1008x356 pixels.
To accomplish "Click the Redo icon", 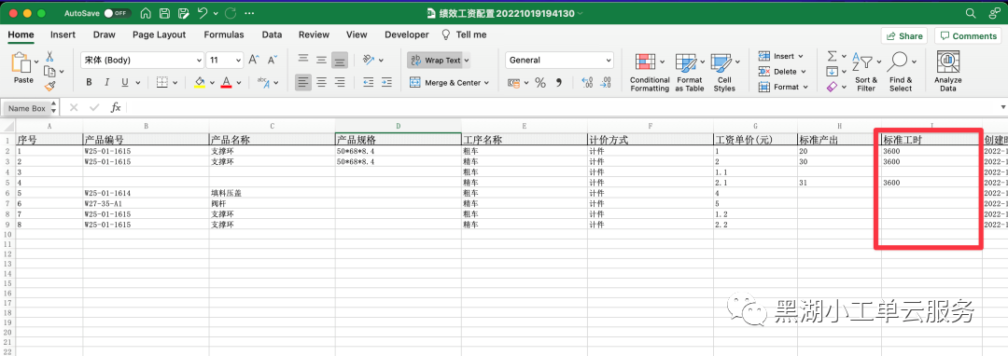I will pos(231,13).
